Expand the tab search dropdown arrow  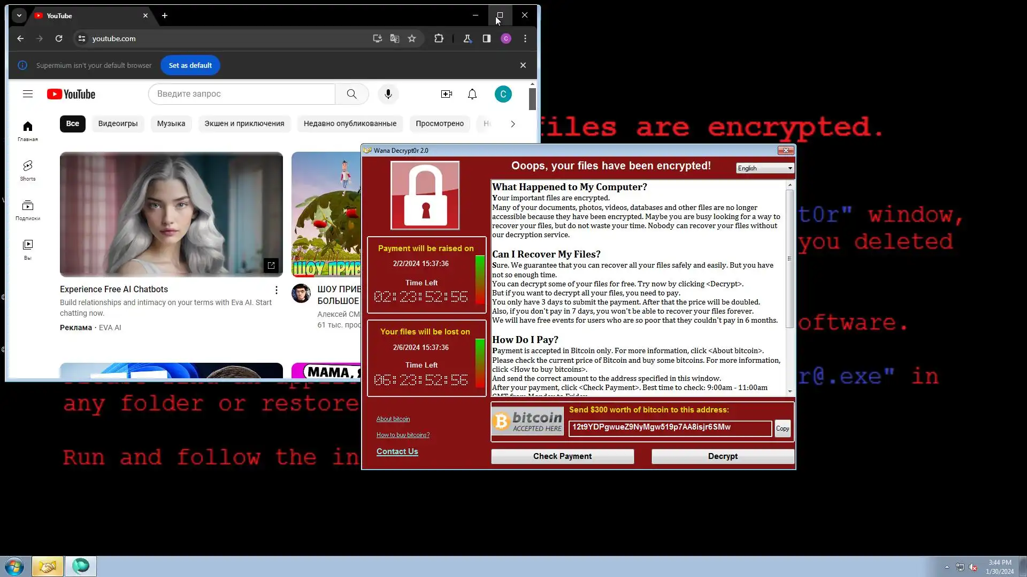[19, 15]
